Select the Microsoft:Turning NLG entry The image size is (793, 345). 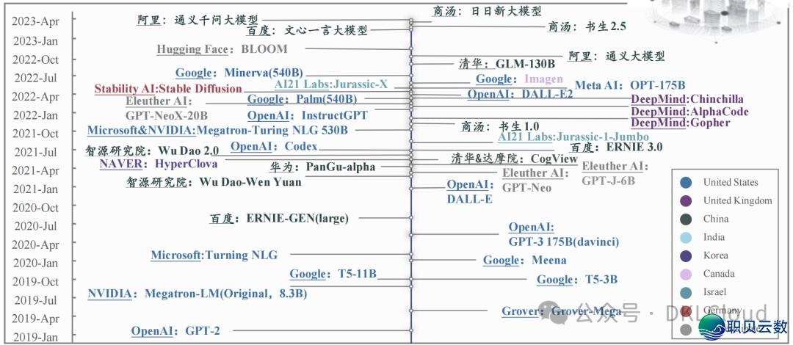tap(214, 255)
